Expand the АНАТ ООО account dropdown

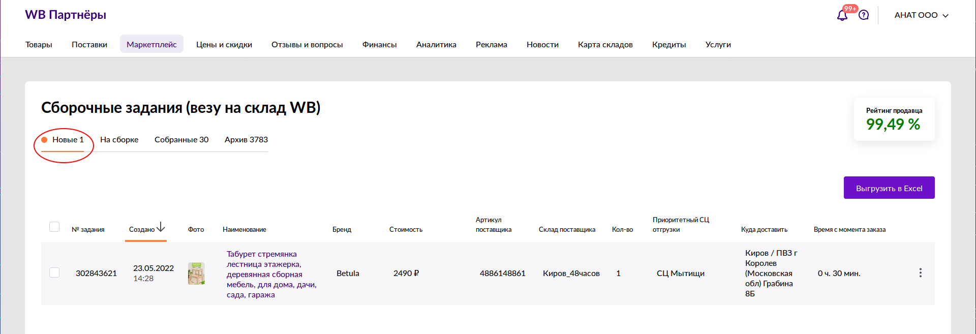click(x=921, y=15)
